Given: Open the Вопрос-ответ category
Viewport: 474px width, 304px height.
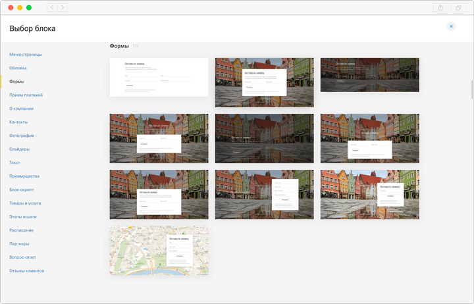Looking at the screenshot, I should click(x=23, y=257).
